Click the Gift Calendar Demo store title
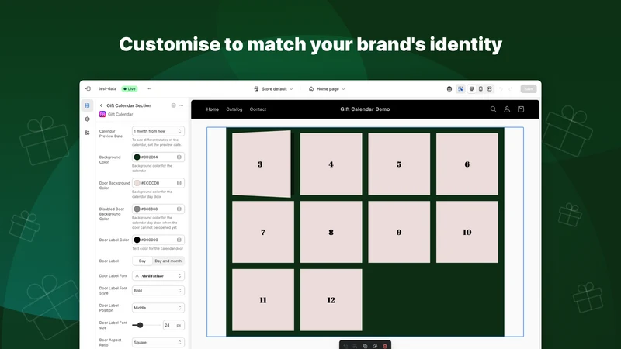This screenshot has height=349, width=621. point(365,109)
